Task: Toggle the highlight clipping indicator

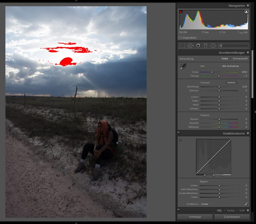Action: [246, 12]
